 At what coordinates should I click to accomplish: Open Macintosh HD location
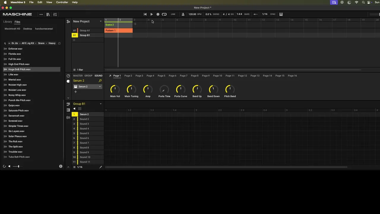point(12,29)
